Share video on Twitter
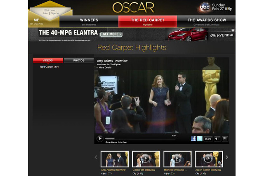This screenshot has height=176, width=264. [x=200, y=139]
